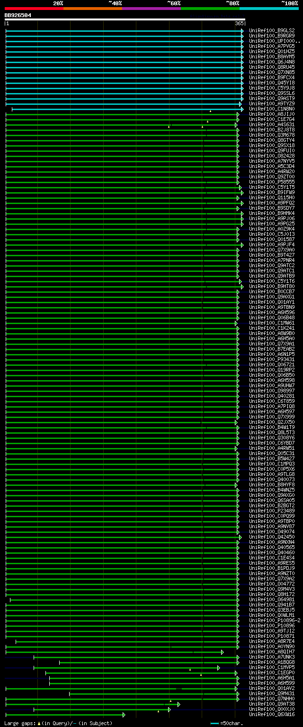Screen dimensions: 303x727
Task: Select label UniRef100_A7UNK3
Action: (x=272, y=657)
